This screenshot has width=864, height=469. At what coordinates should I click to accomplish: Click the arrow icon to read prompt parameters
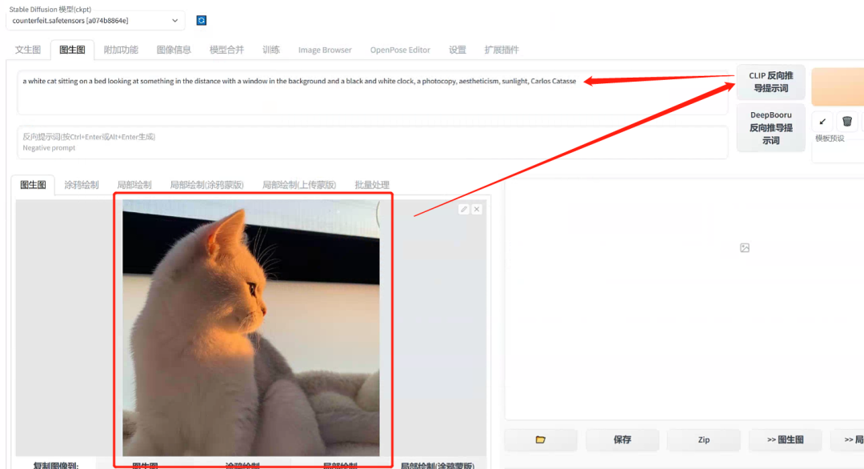[822, 121]
